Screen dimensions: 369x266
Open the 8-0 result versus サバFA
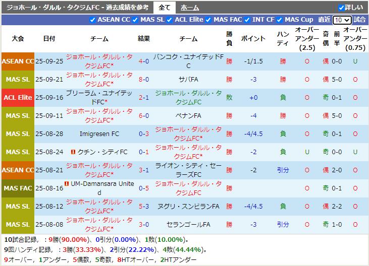click(144, 80)
